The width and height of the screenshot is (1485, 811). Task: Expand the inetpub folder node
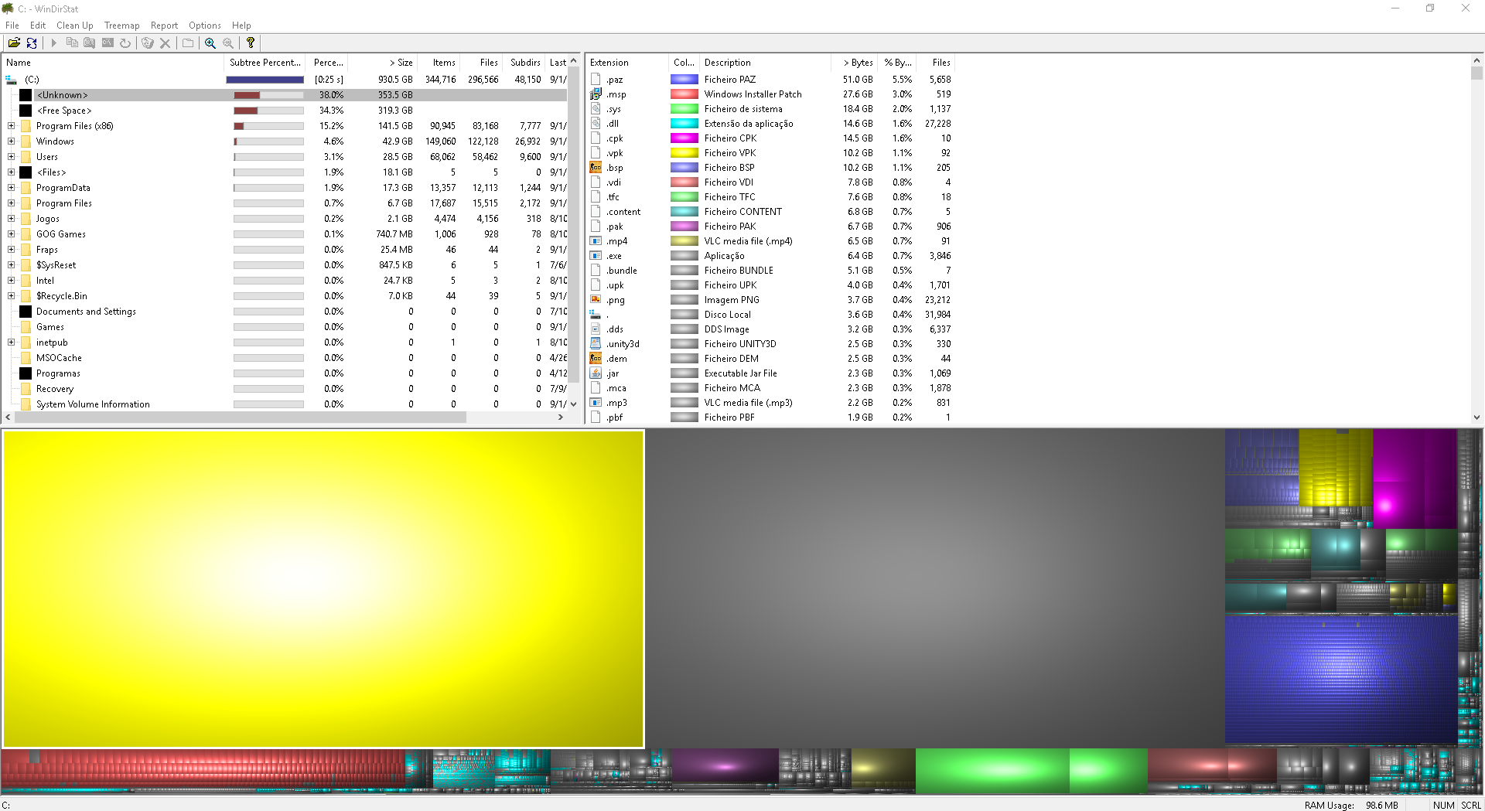11,342
